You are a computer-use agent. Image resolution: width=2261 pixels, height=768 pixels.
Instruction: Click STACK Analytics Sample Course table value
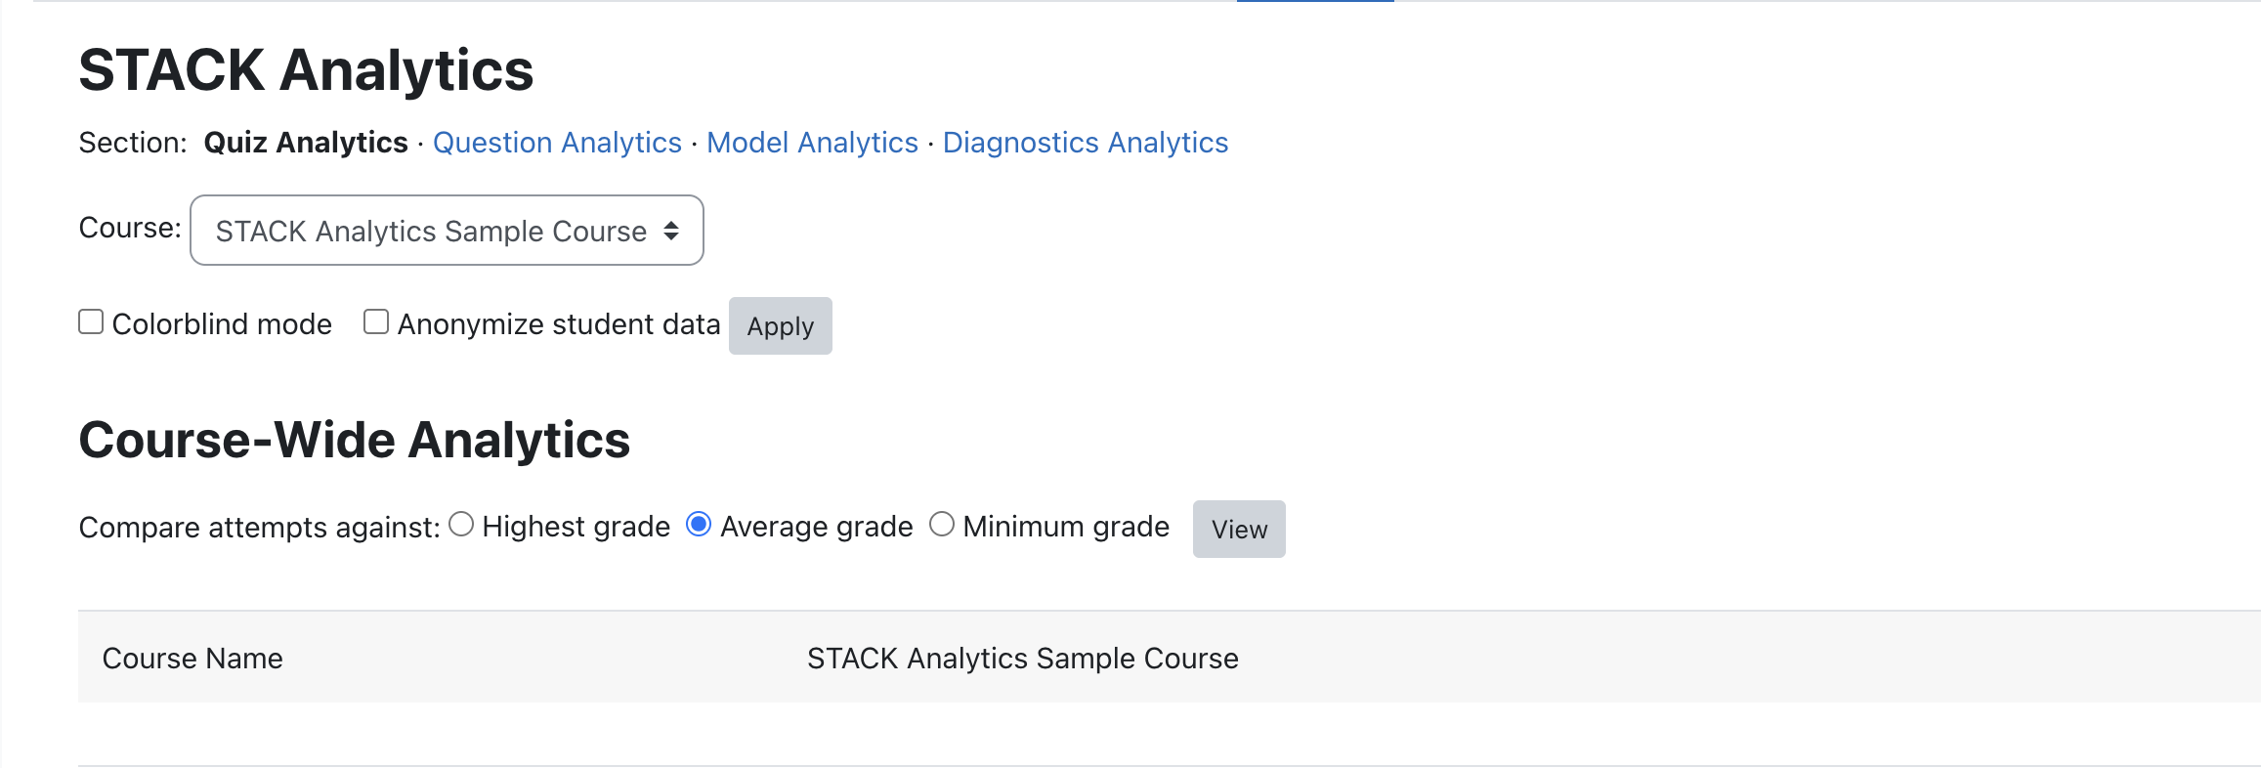(x=1023, y=659)
